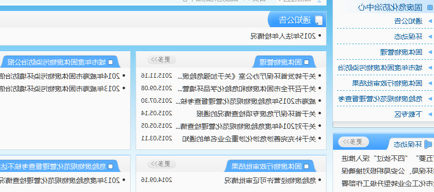Screen dimensions: 434x192
Task: Open 危险废物规范化管理督查考 sidebar item
Action: tap(381, 99)
